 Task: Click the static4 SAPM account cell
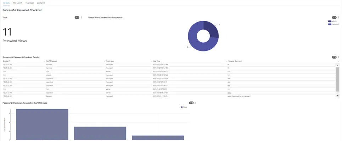tap(49, 75)
